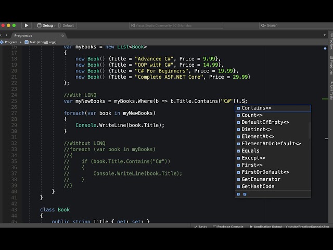Click Console.WriteLine(book.Title) on line 29
This screenshot has height=250, width=333.
(x=120, y=125)
